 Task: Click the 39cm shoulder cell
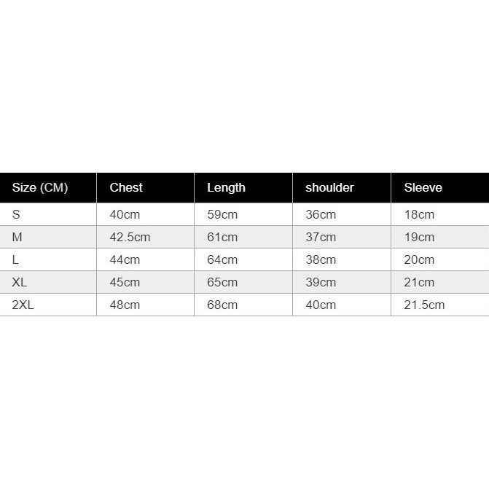tap(321, 282)
